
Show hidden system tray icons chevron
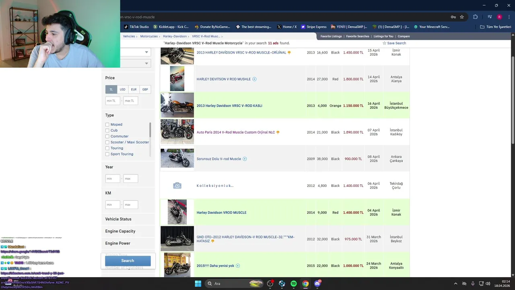455,284
